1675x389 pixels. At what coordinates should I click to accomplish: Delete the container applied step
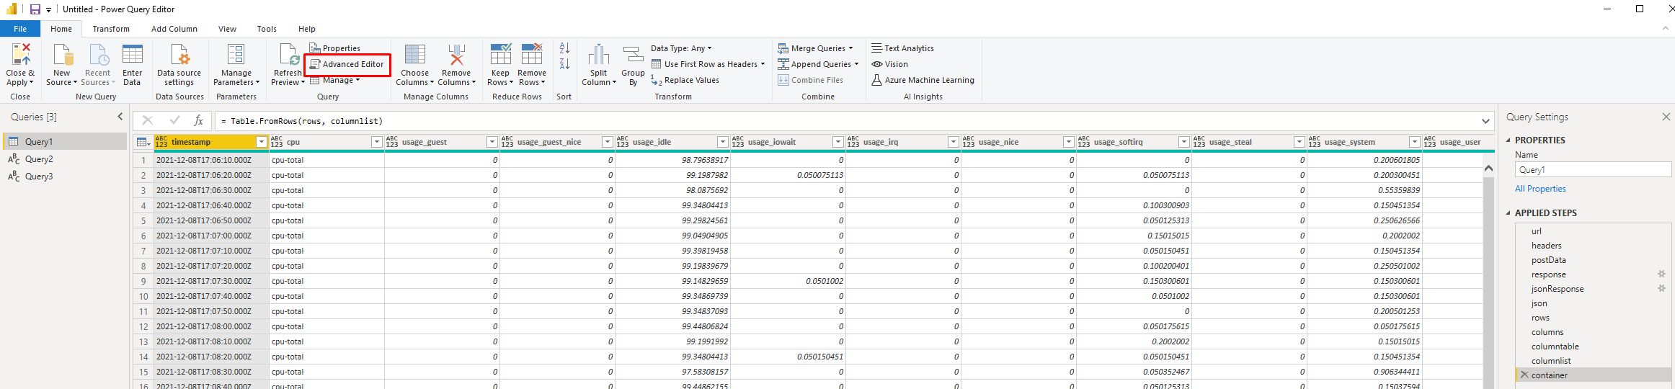coord(1524,375)
